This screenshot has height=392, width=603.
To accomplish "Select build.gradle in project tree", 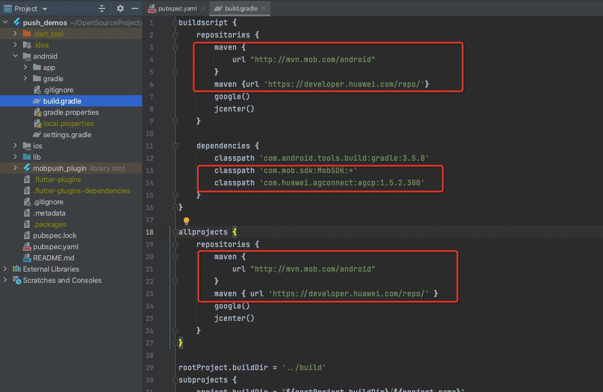I will (62, 101).
